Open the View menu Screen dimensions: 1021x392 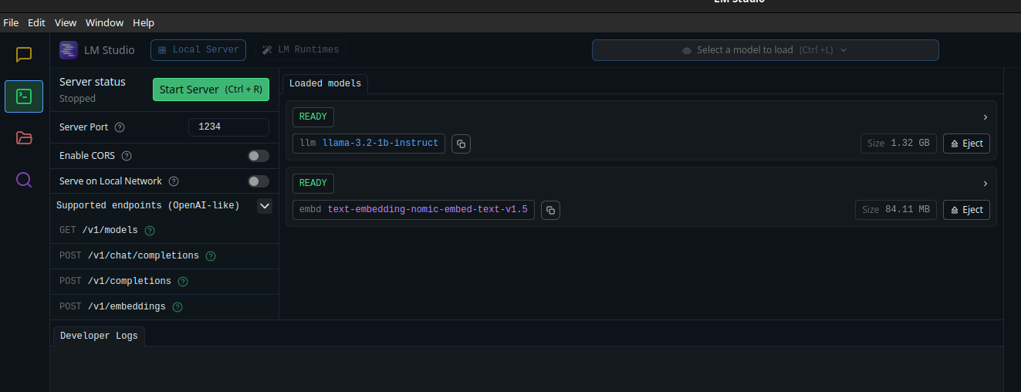[x=66, y=22]
